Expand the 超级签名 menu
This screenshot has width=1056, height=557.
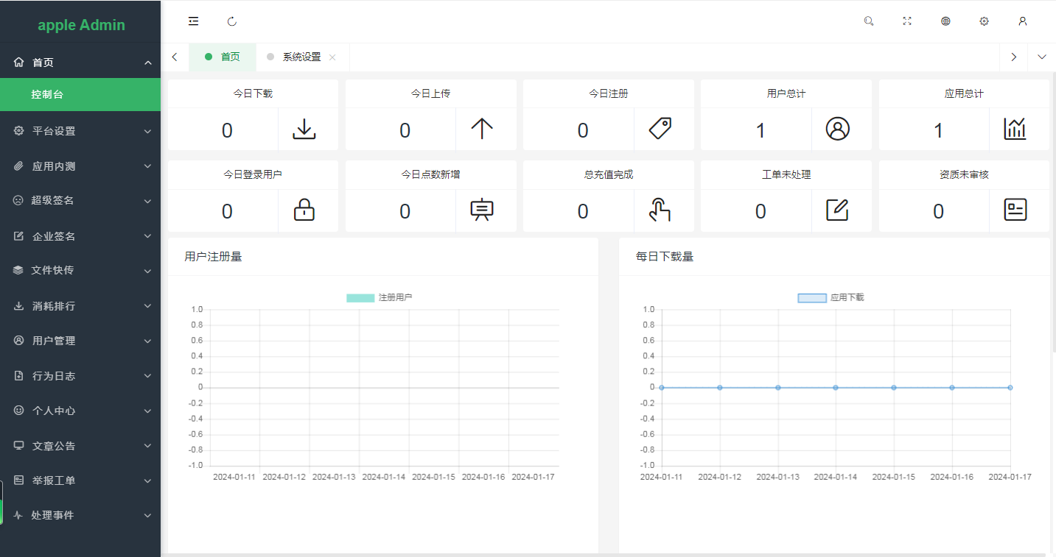pos(147,201)
